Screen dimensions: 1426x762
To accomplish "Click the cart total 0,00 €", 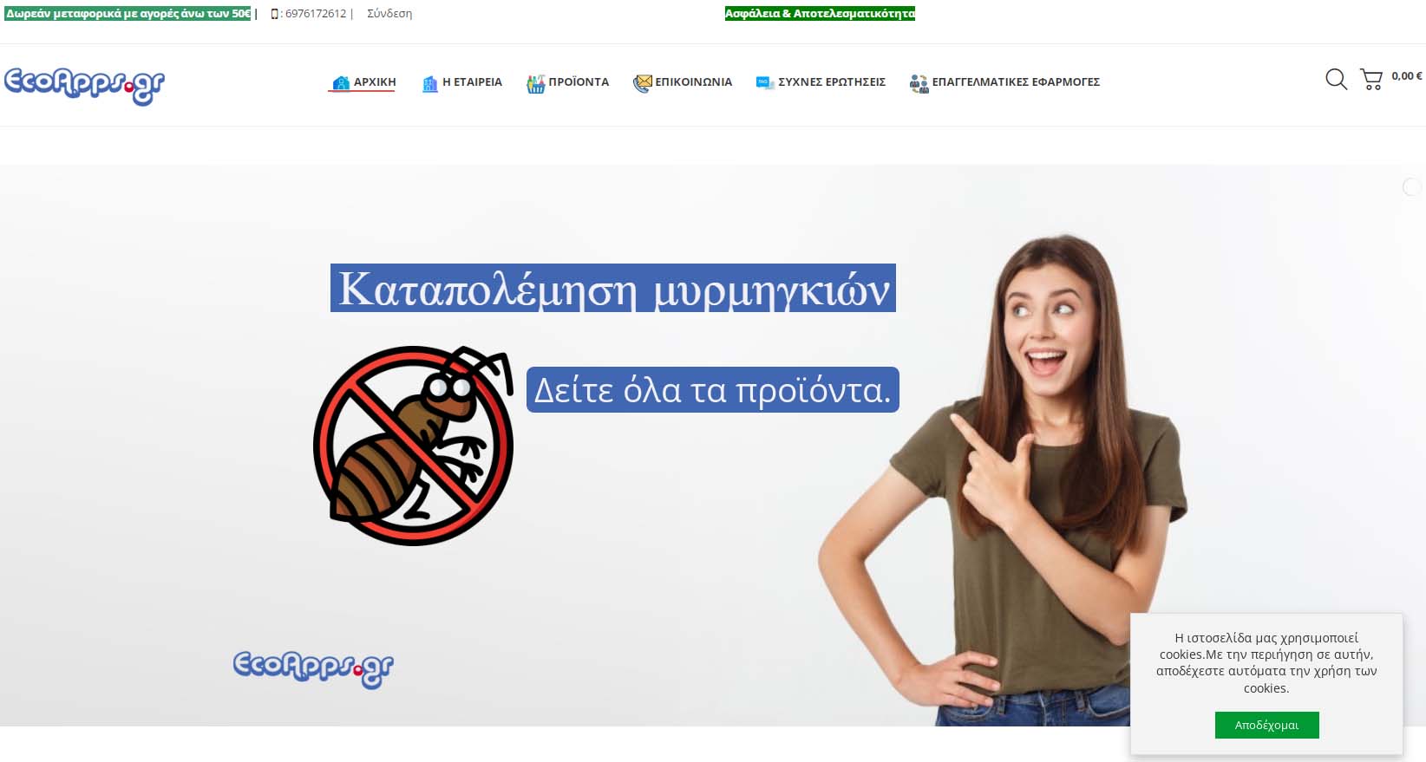I will (1406, 76).
